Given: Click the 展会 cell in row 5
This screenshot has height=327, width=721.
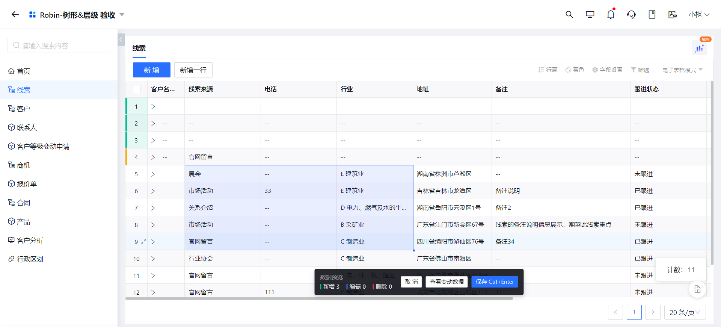Looking at the screenshot, I should coord(223,174).
